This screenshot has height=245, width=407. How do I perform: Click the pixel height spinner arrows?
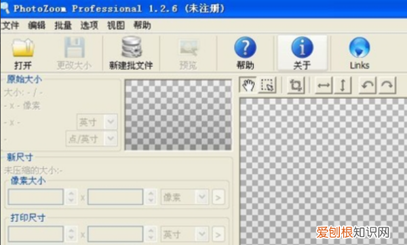(x=151, y=197)
